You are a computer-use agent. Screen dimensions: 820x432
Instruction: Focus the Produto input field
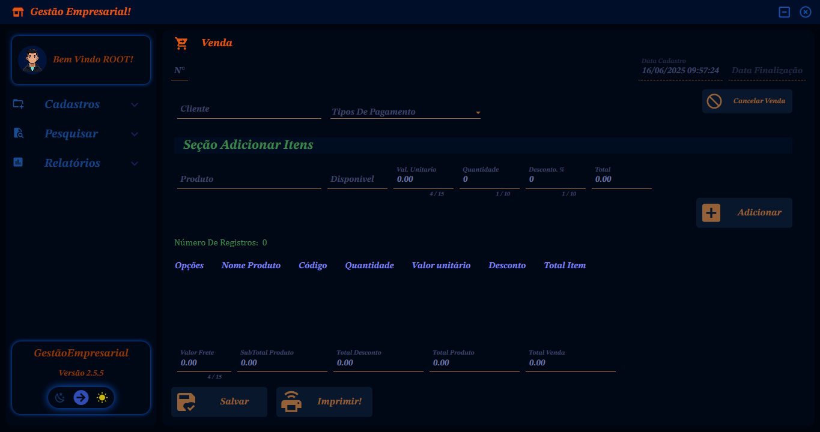coord(249,179)
